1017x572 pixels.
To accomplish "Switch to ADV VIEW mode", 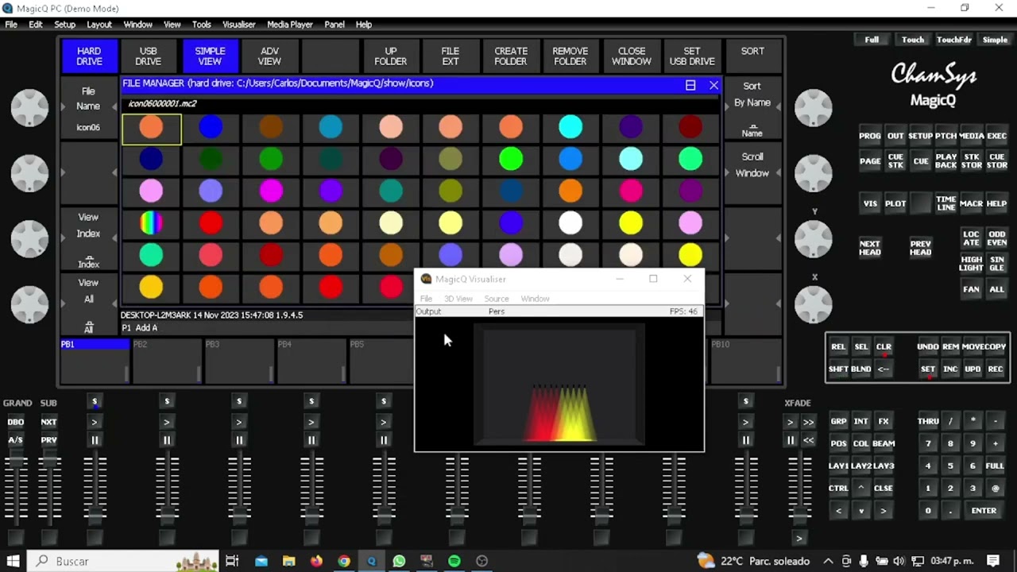I will [269, 56].
